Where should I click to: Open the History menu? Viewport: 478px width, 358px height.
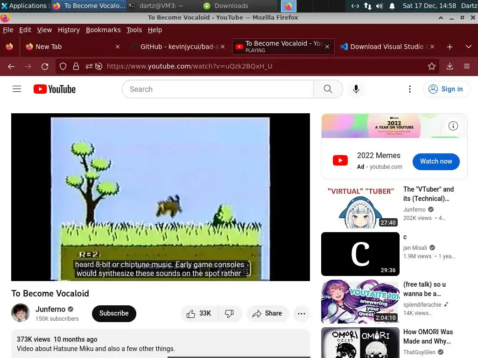tap(69, 30)
